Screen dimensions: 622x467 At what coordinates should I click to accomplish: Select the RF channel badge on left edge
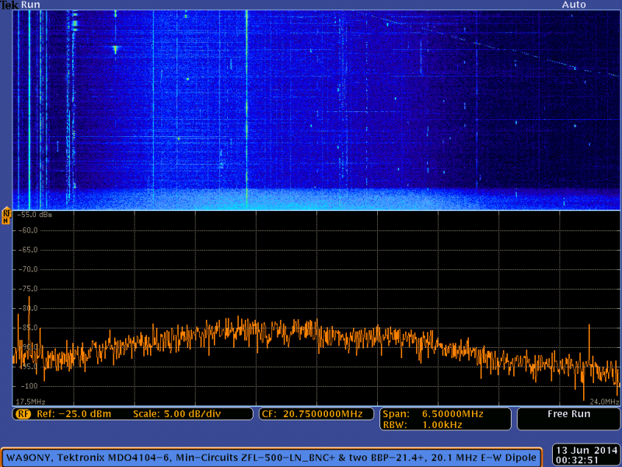pyautogui.click(x=6, y=214)
